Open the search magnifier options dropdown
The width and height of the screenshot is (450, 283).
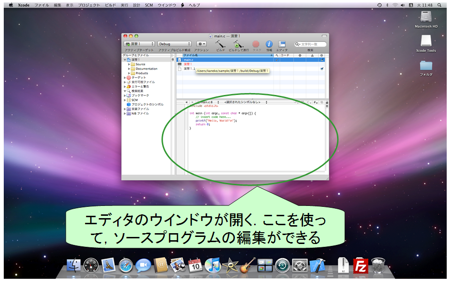pos(297,44)
